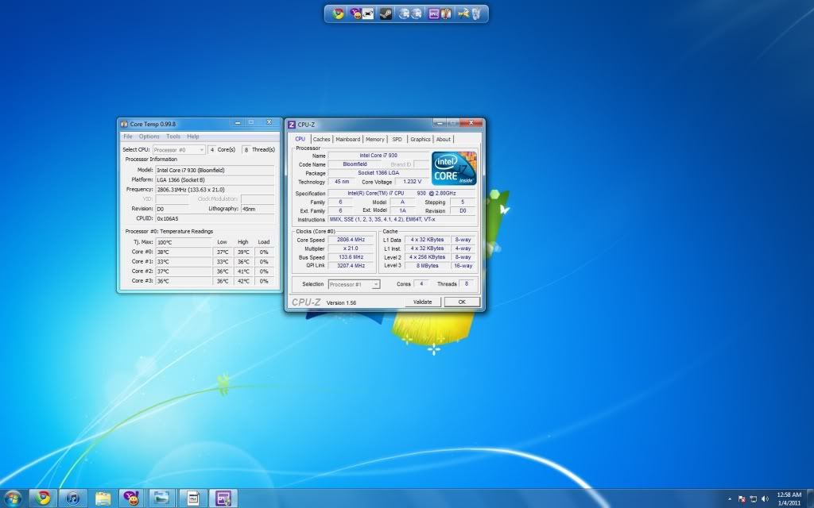Click the CPU-Z Core Voltage value
The height and width of the screenshot is (508, 814).
tap(413, 182)
